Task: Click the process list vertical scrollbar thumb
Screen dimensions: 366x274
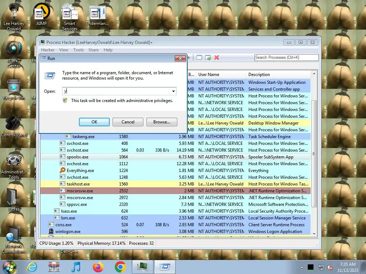Action: [314, 153]
